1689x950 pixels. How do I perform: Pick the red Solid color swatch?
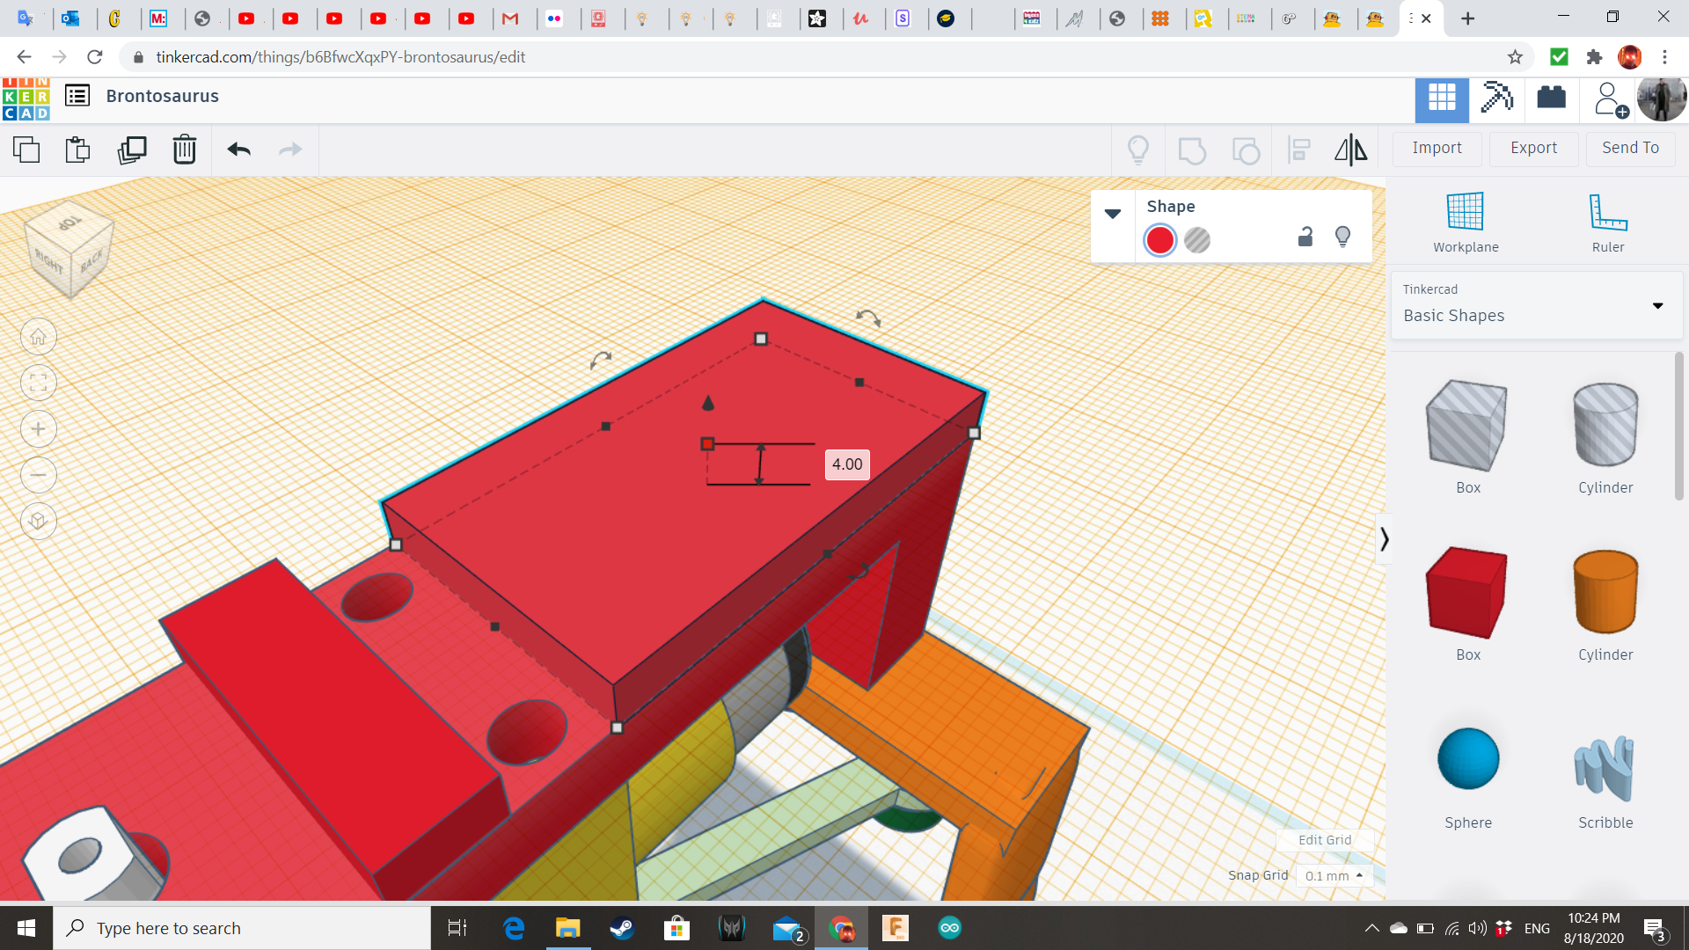pos(1160,240)
